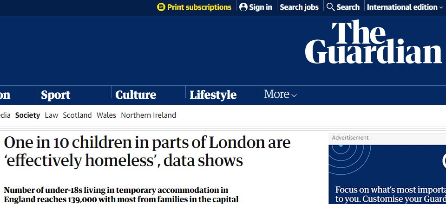Viewport: 446px width, 204px height.
Task: Select the Society subsection tab
Action: pos(27,115)
